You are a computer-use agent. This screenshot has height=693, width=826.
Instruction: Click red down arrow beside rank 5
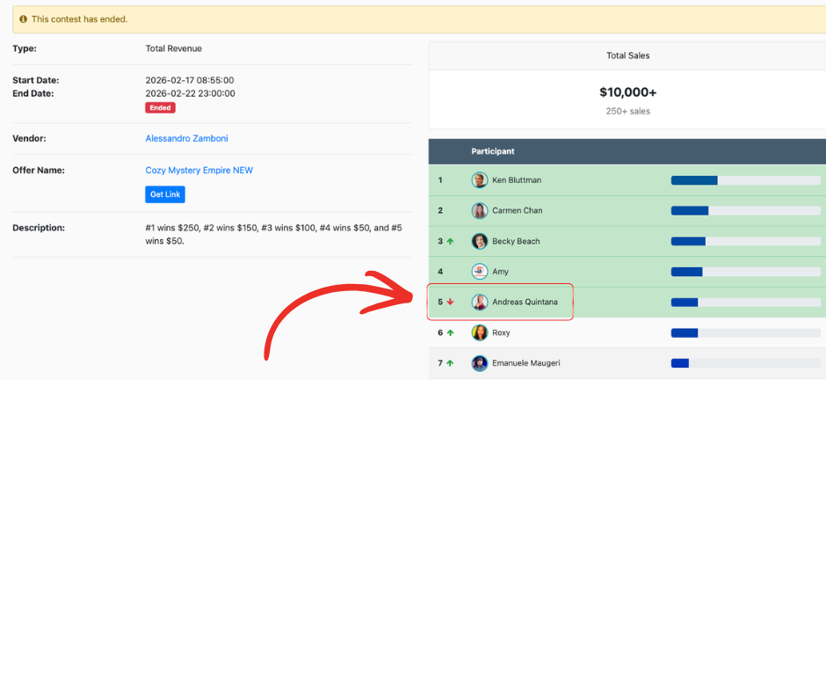point(451,303)
